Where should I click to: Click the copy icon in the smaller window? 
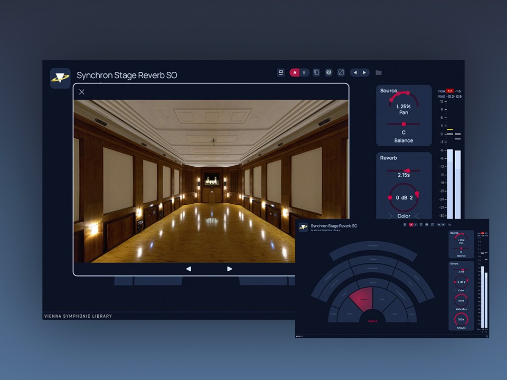pos(421,224)
